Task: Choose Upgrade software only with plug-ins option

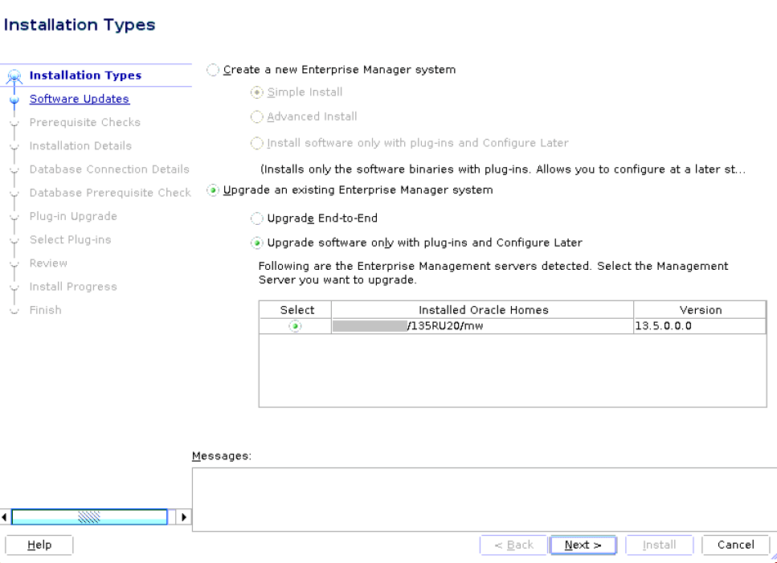Action: (256, 243)
